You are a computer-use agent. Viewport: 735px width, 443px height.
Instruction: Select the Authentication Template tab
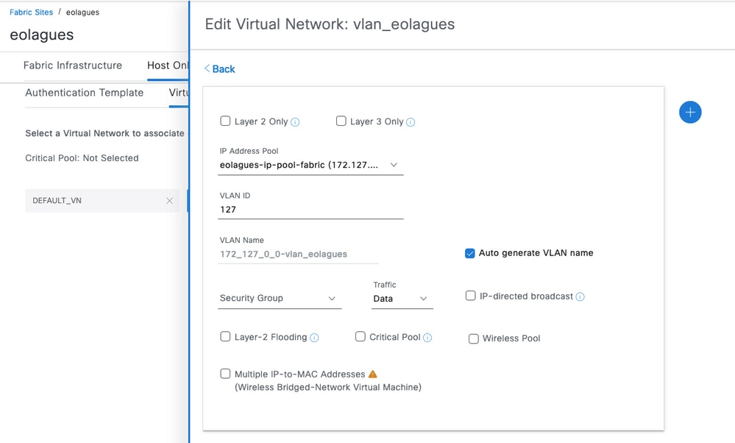point(85,93)
